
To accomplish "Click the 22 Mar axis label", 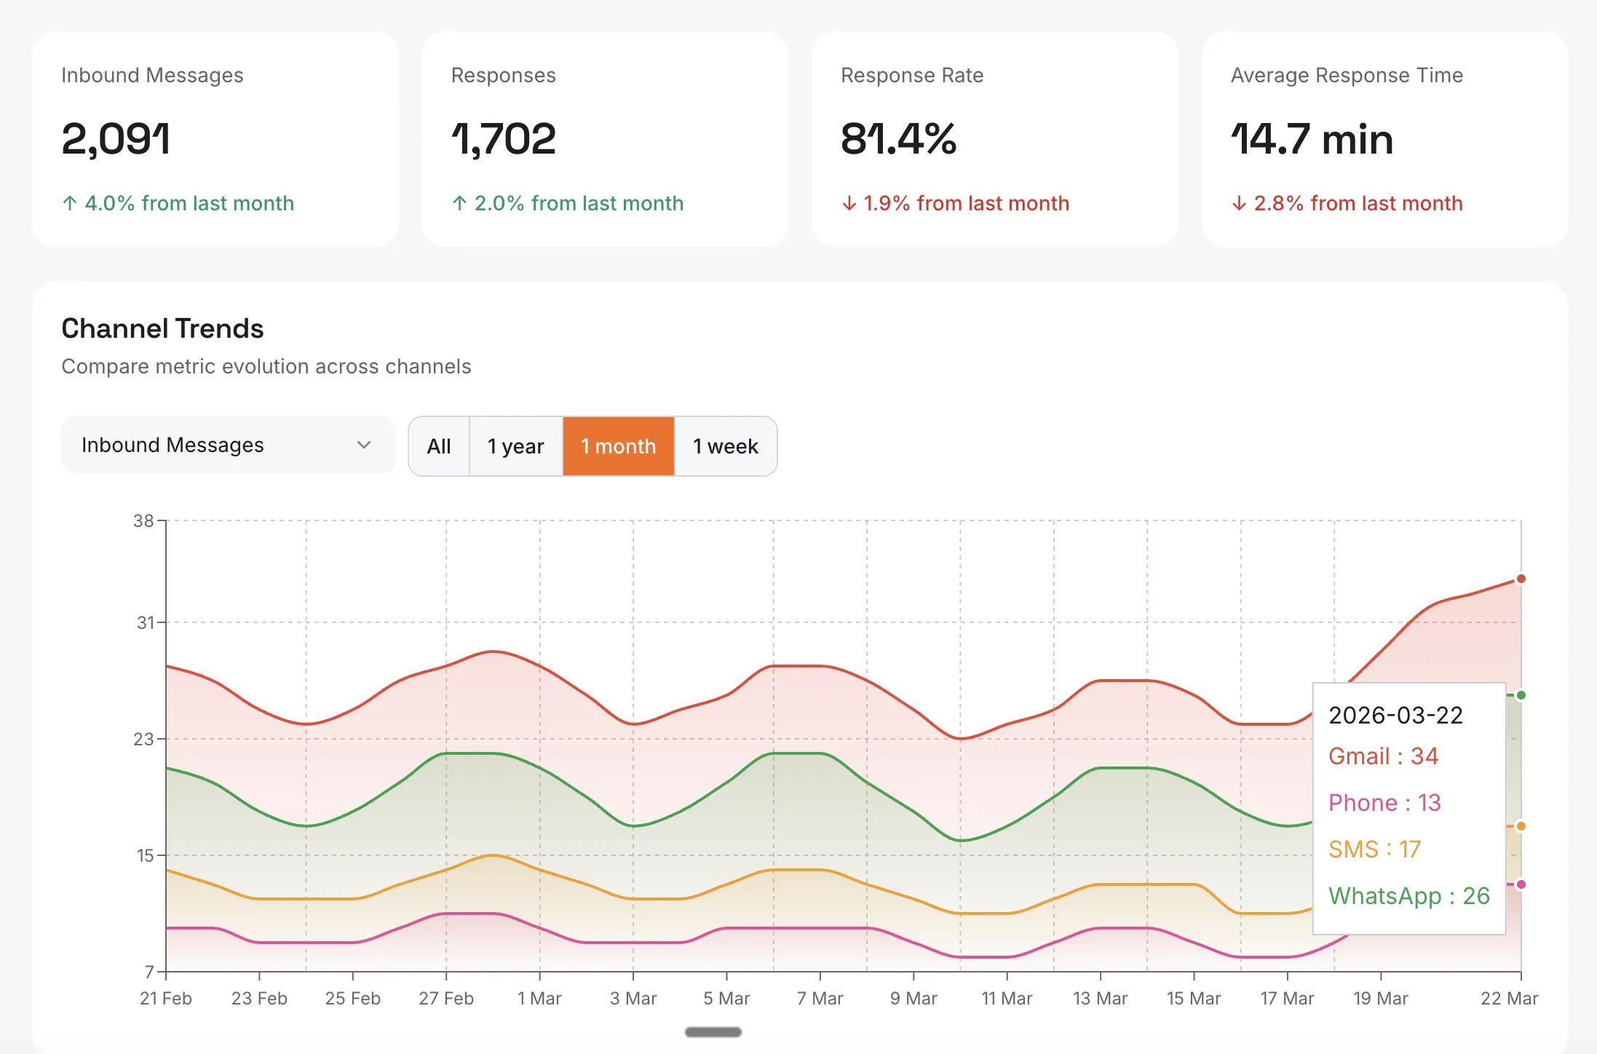I will coord(1510,998).
